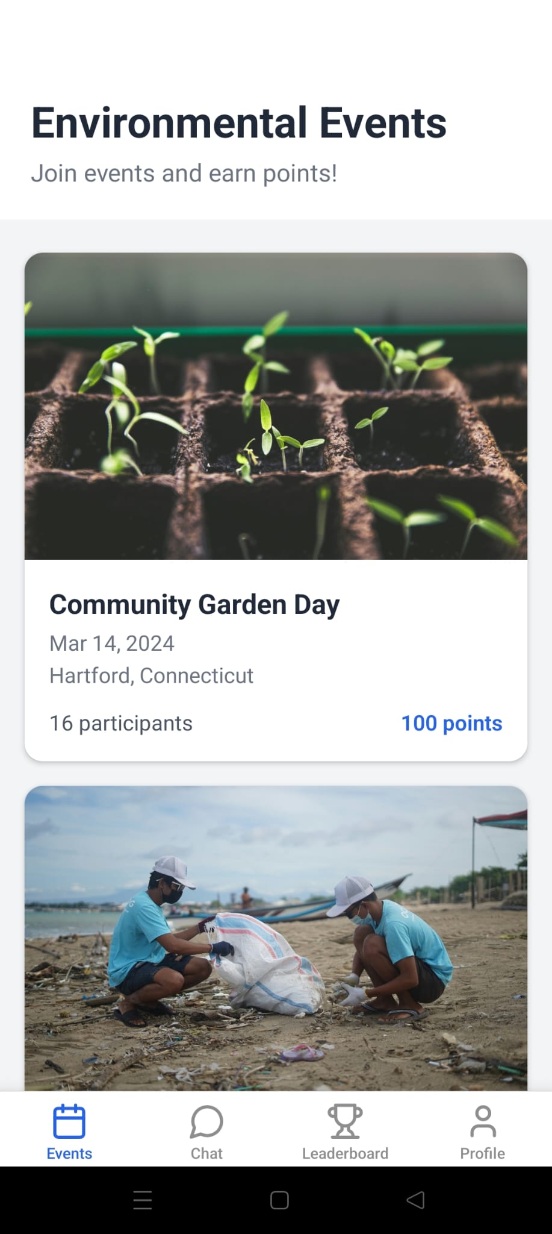This screenshot has width=552, height=1234.
Task: Tap the Leaderboard trophy icon
Action: [345, 1121]
